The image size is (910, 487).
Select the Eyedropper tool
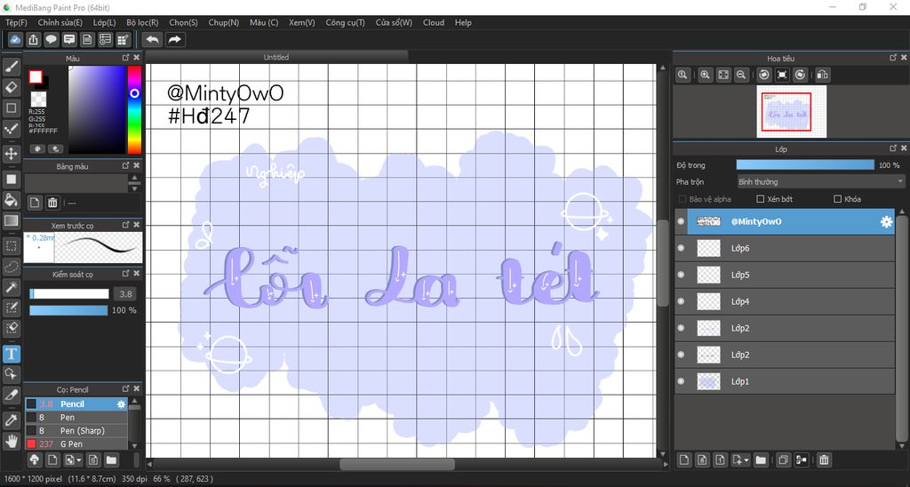pyautogui.click(x=11, y=421)
